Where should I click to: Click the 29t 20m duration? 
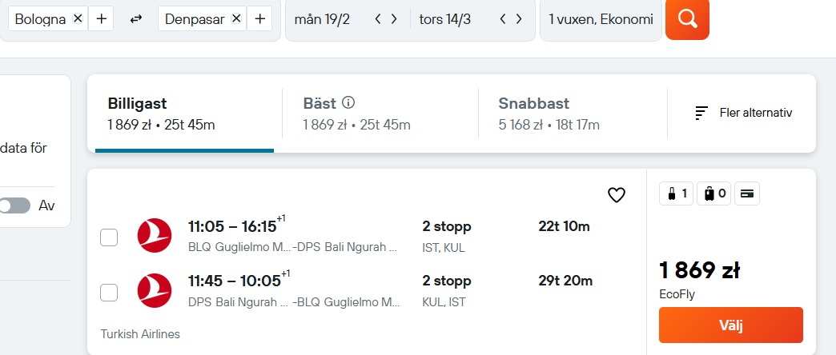565,281
